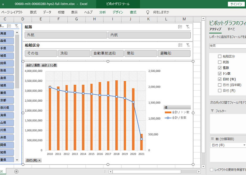This screenshot has width=246, height=175.
Task: Open the Quick Access Toolbar customize arrow
Action: click(x=3, y=4)
